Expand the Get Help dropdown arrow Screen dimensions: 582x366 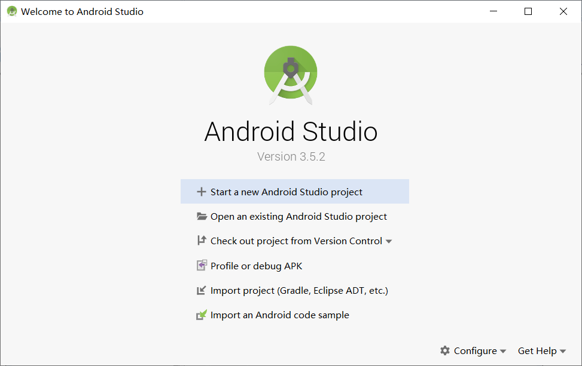[563, 351]
